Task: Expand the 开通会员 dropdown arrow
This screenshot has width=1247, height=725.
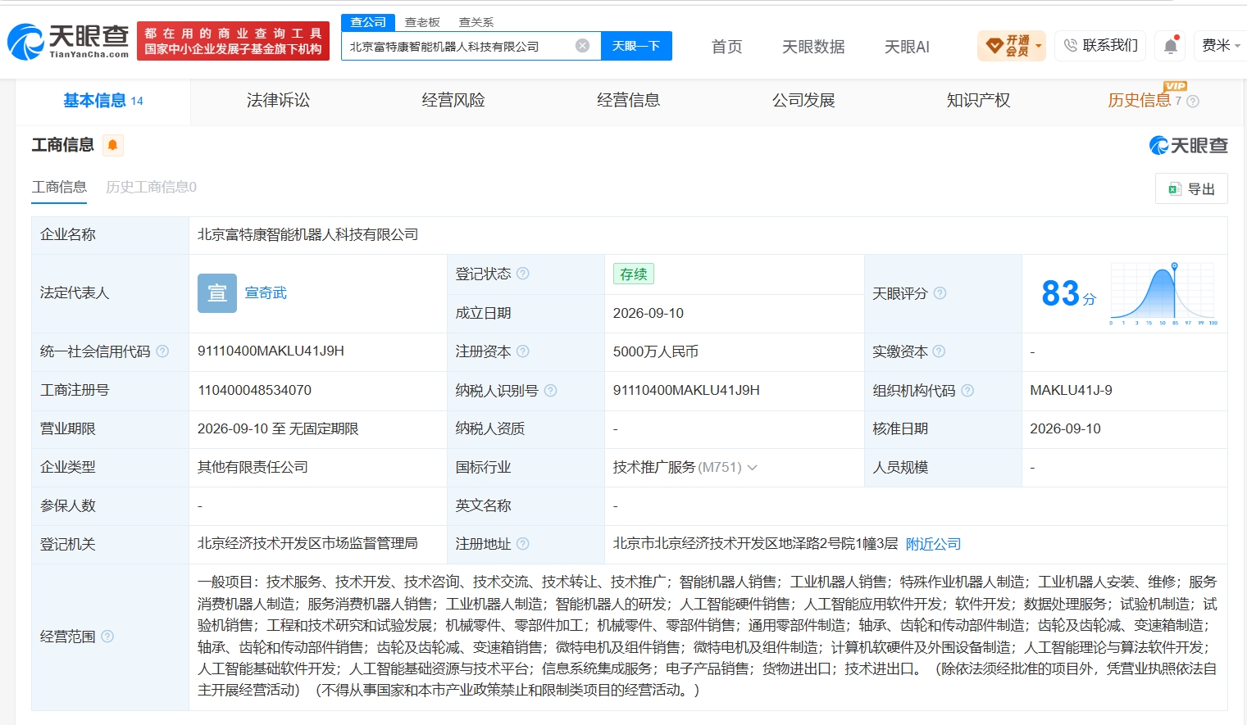Action: pos(1039,46)
